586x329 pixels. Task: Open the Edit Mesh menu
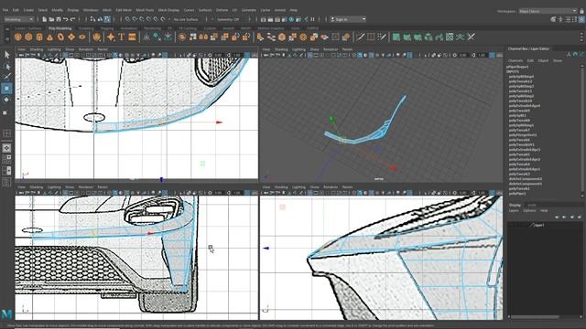click(x=124, y=10)
